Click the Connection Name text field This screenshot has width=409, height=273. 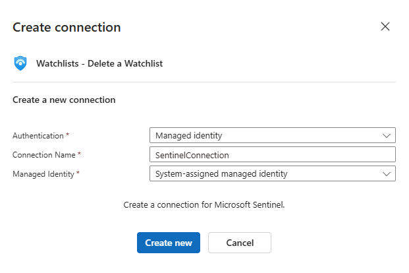(x=271, y=154)
